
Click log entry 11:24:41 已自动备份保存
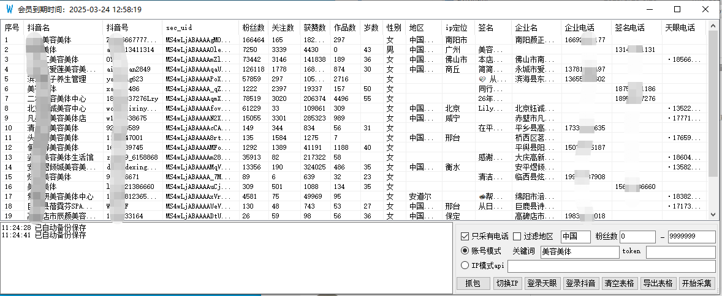(44, 235)
